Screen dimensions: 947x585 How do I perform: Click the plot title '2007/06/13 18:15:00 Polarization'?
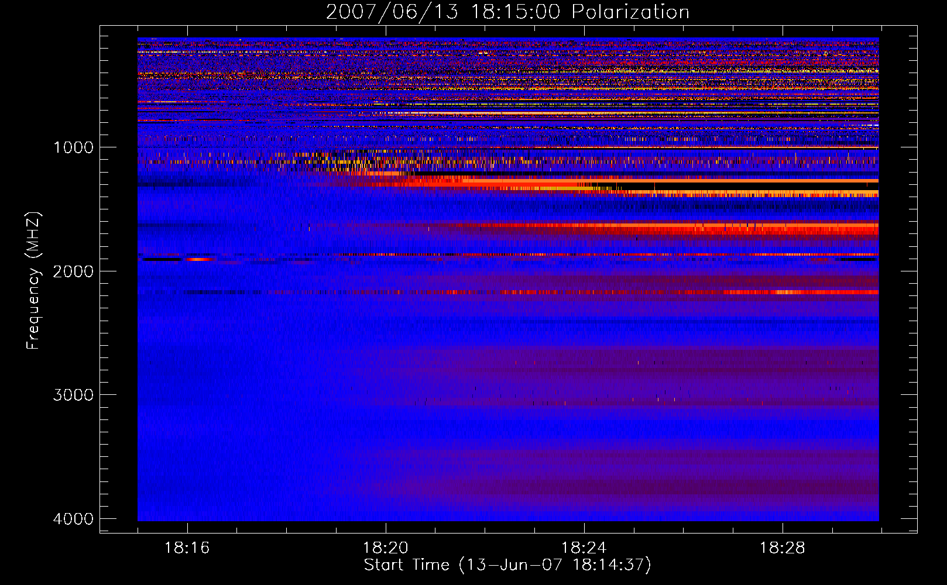507,12
